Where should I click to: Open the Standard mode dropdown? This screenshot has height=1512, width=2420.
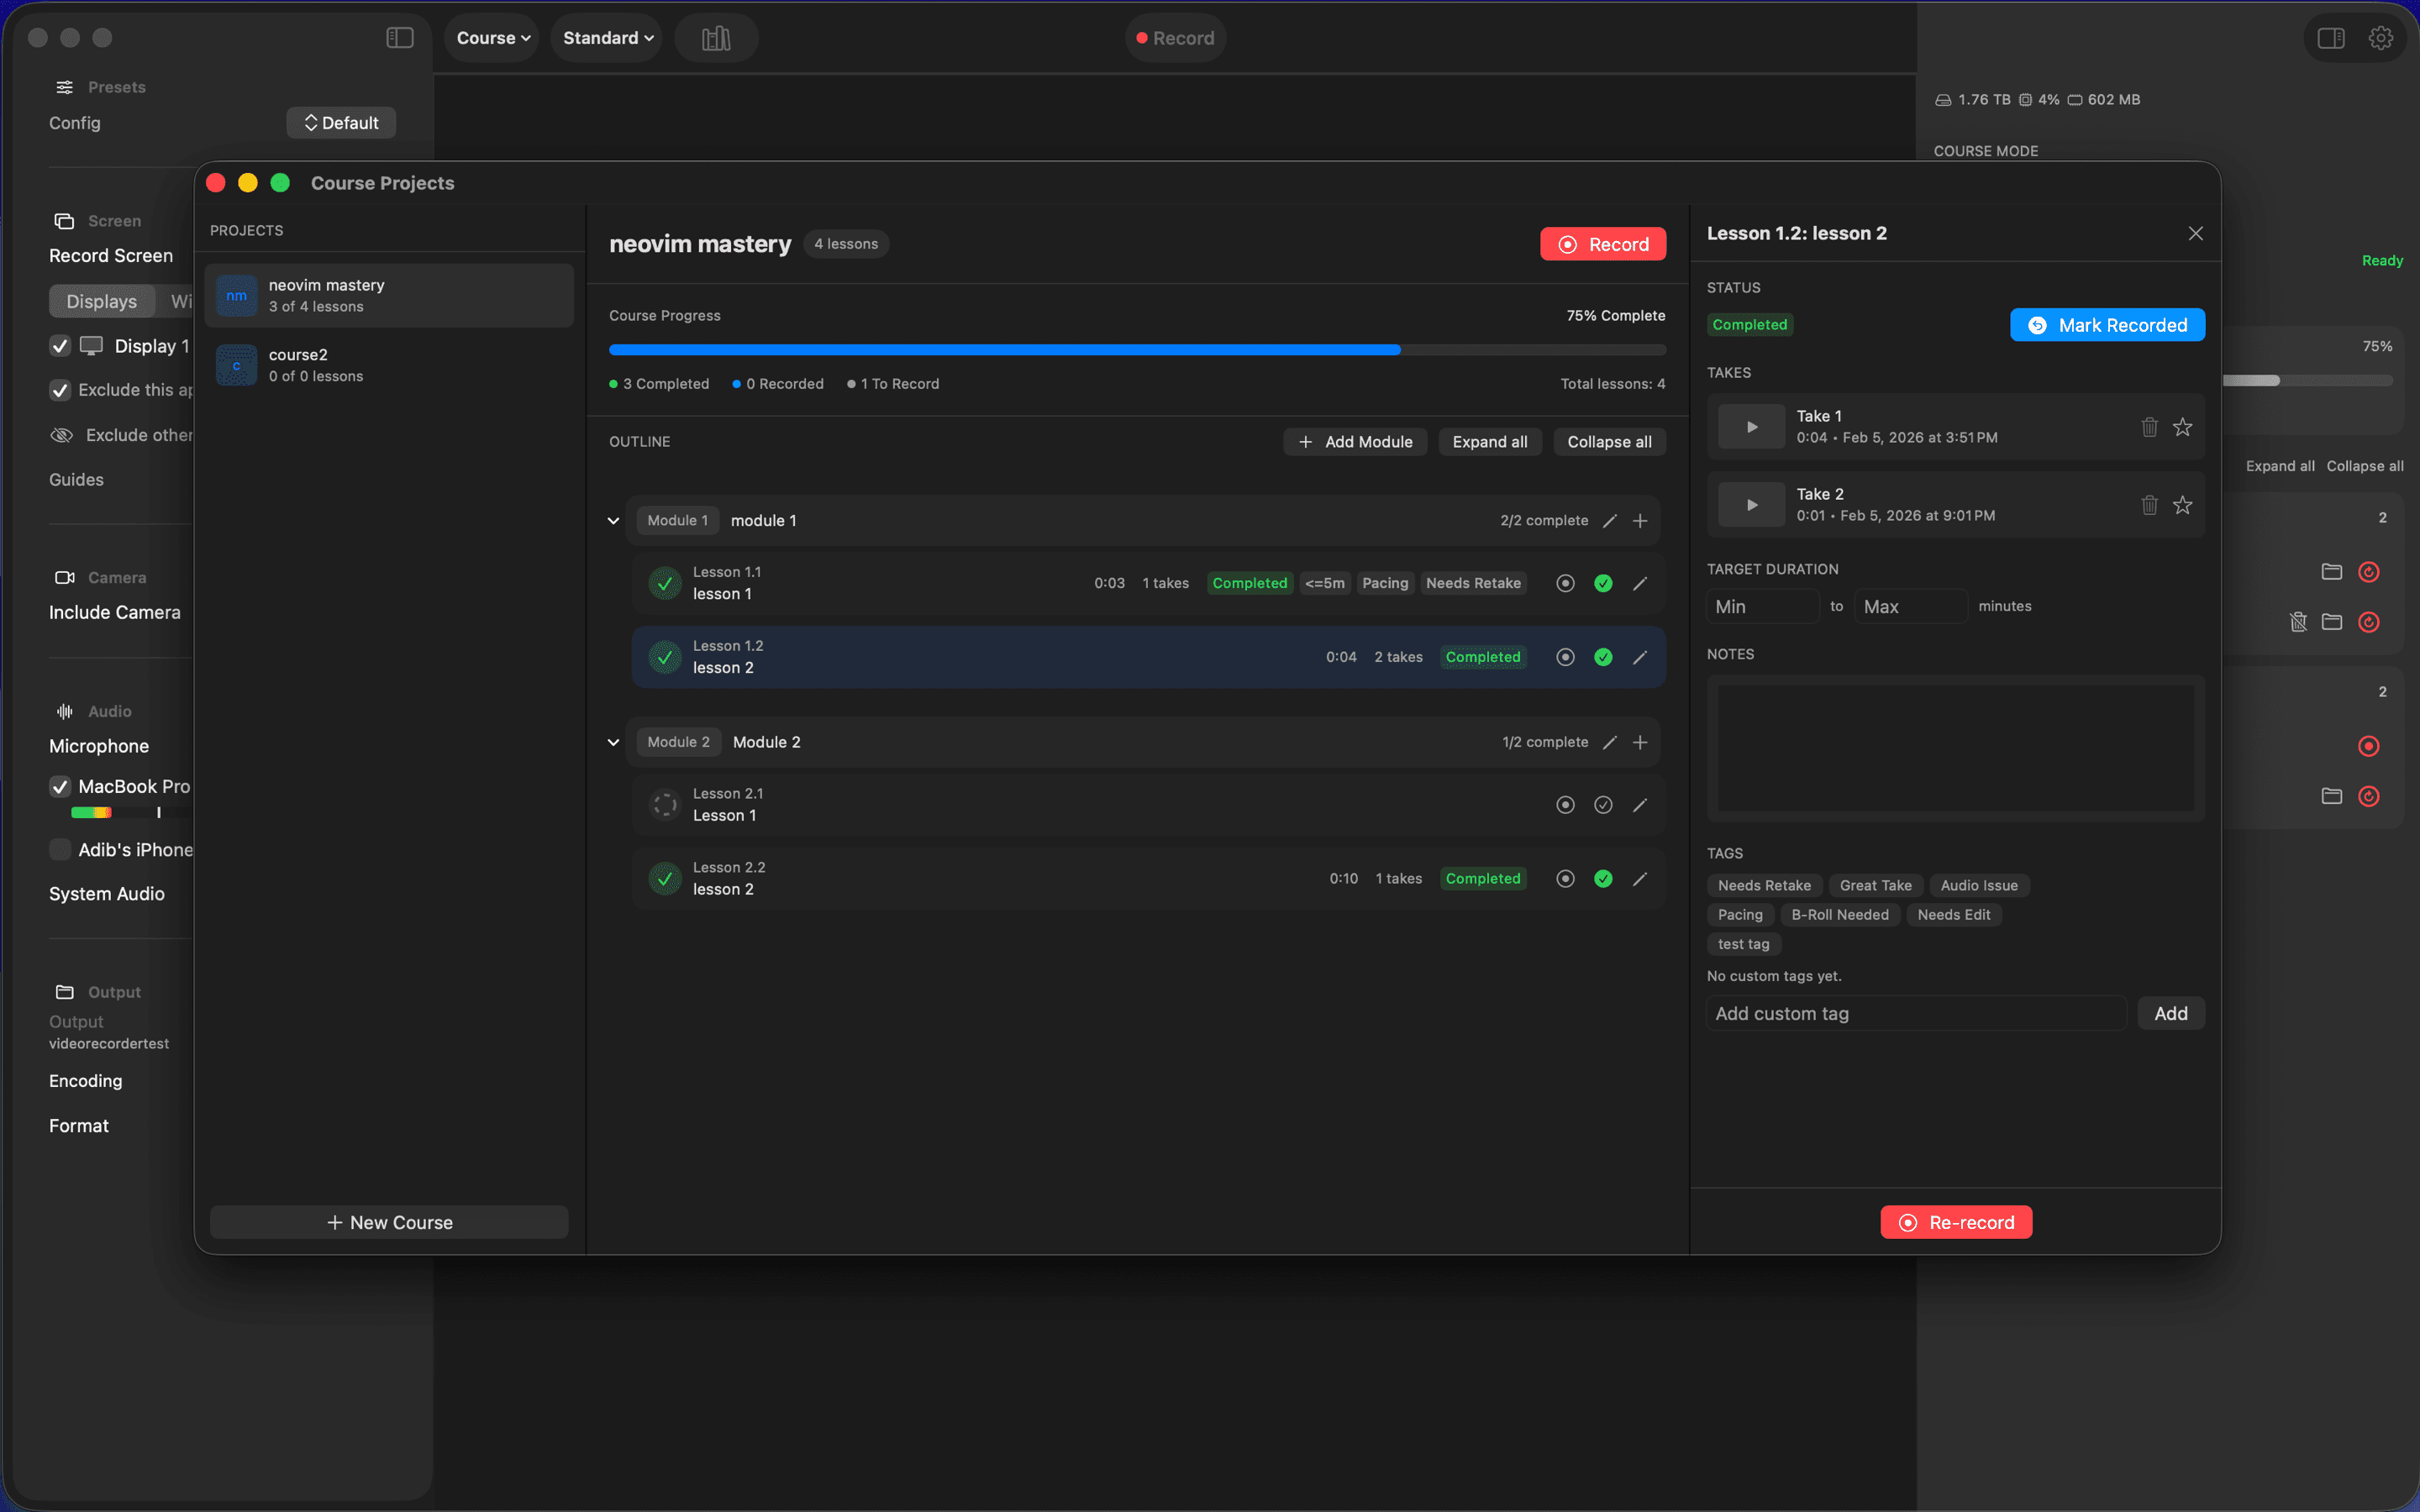(606, 37)
